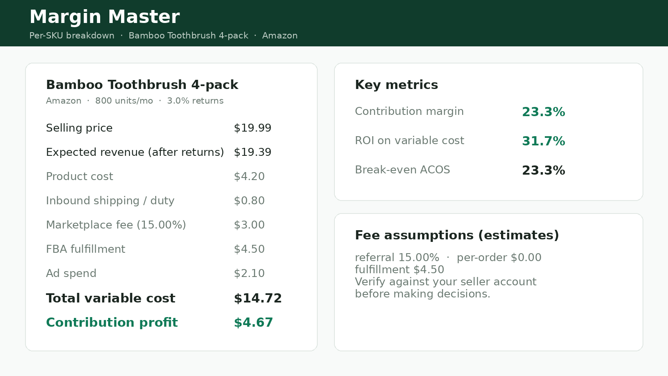Select the referral 15.00% assumption text
The image size is (668, 376).
[x=397, y=257]
